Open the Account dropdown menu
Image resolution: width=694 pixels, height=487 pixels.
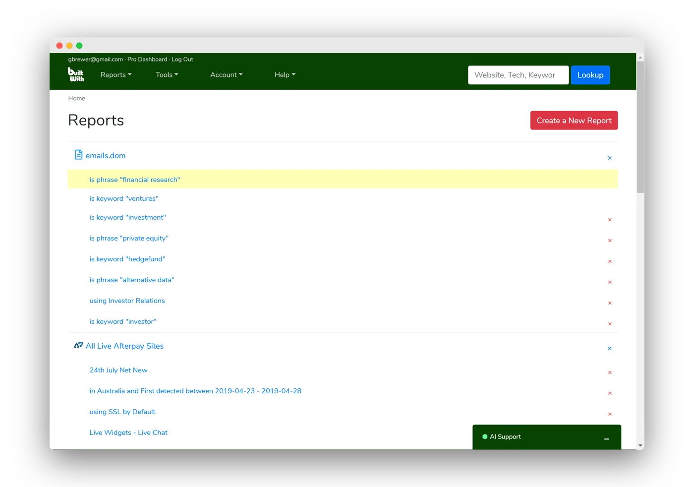click(226, 75)
